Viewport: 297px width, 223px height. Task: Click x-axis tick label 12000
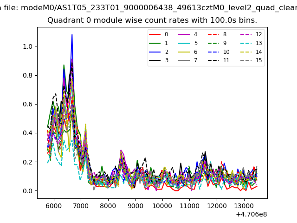[x=217, y=206]
